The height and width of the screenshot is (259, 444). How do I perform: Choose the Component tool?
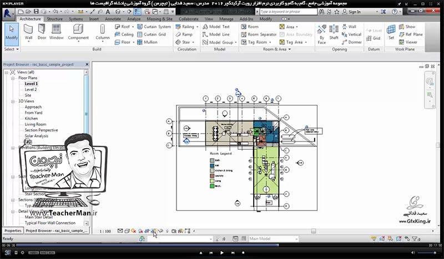pos(78,33)
